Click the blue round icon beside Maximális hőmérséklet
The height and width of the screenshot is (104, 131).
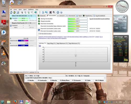coord(39,30)
